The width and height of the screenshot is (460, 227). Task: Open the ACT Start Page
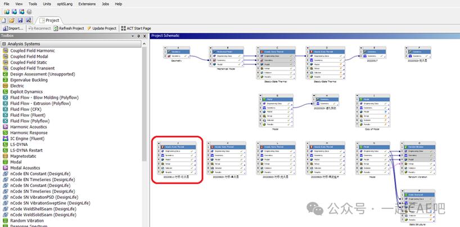click(x=136, y=29)
